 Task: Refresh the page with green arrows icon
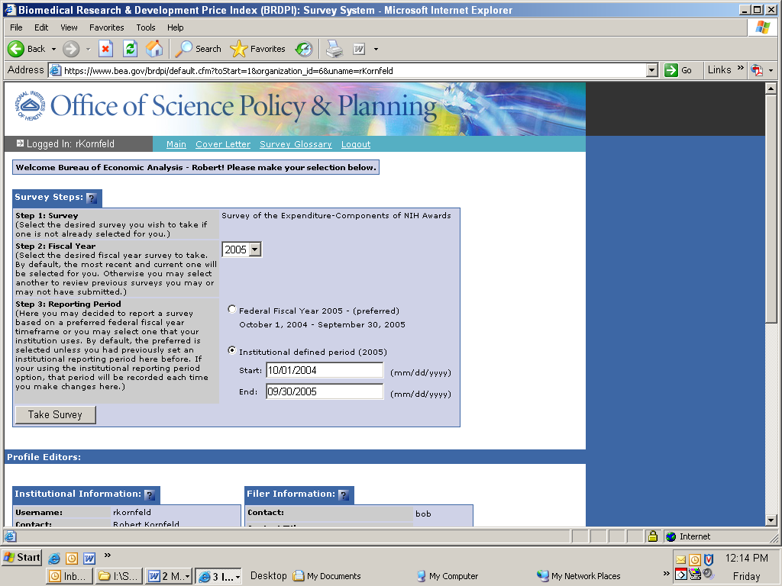[x=130, y=49]
